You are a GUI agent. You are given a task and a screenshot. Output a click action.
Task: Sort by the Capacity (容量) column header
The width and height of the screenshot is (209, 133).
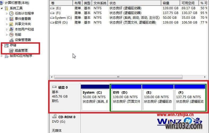click(166, 3)
